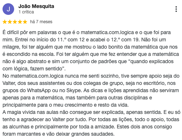Click the quoted phrase 'quando explicados'

[152, 61]
